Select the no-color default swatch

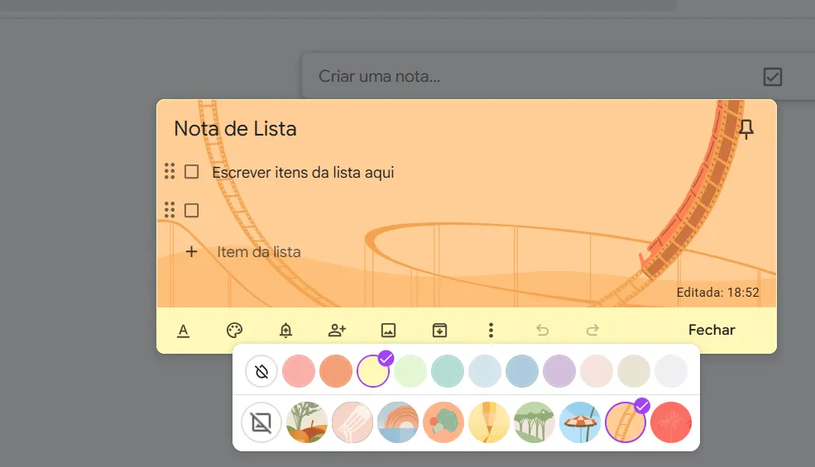(261, 372)
